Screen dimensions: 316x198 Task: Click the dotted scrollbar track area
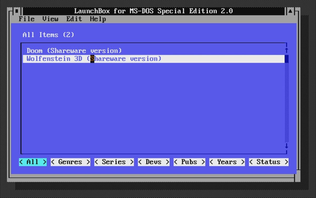tap(287, 103)
